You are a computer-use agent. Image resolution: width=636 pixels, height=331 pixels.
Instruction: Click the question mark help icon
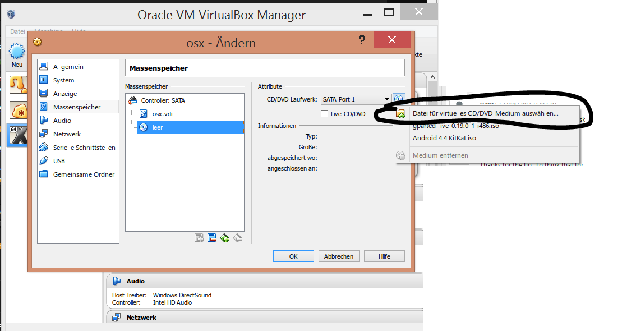(x=362, y=40)
